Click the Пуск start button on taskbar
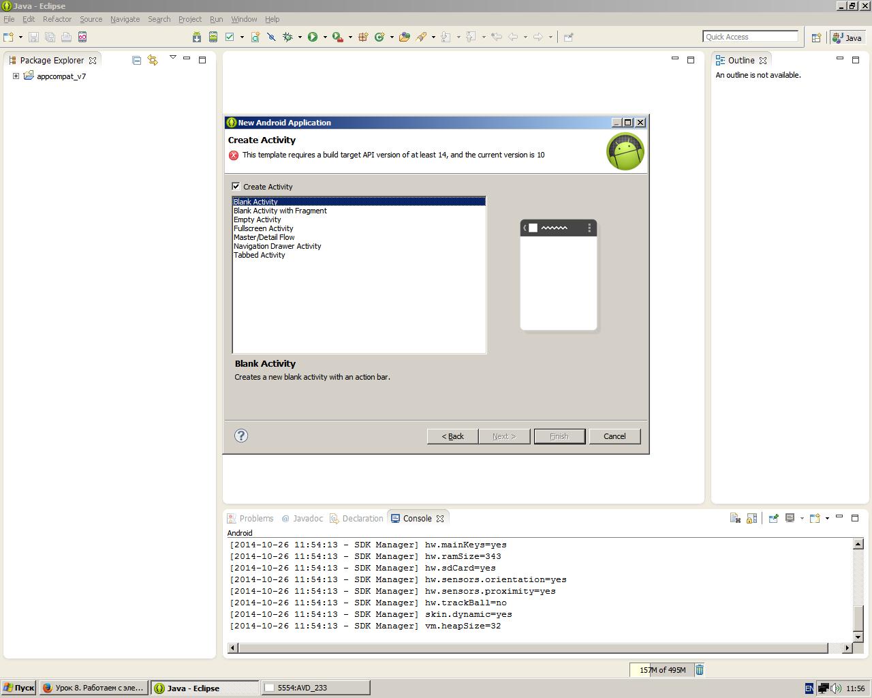Viewport: 872px width, 698px height. (x=18, y=688)
